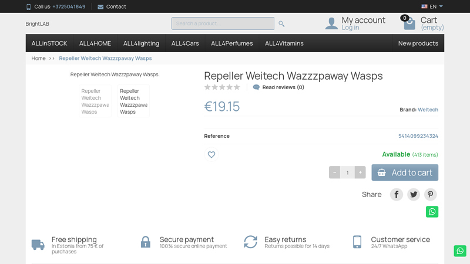The image size is (470, 264).
Task: Go to Home breadcrumb
Action: click(38, 58)
